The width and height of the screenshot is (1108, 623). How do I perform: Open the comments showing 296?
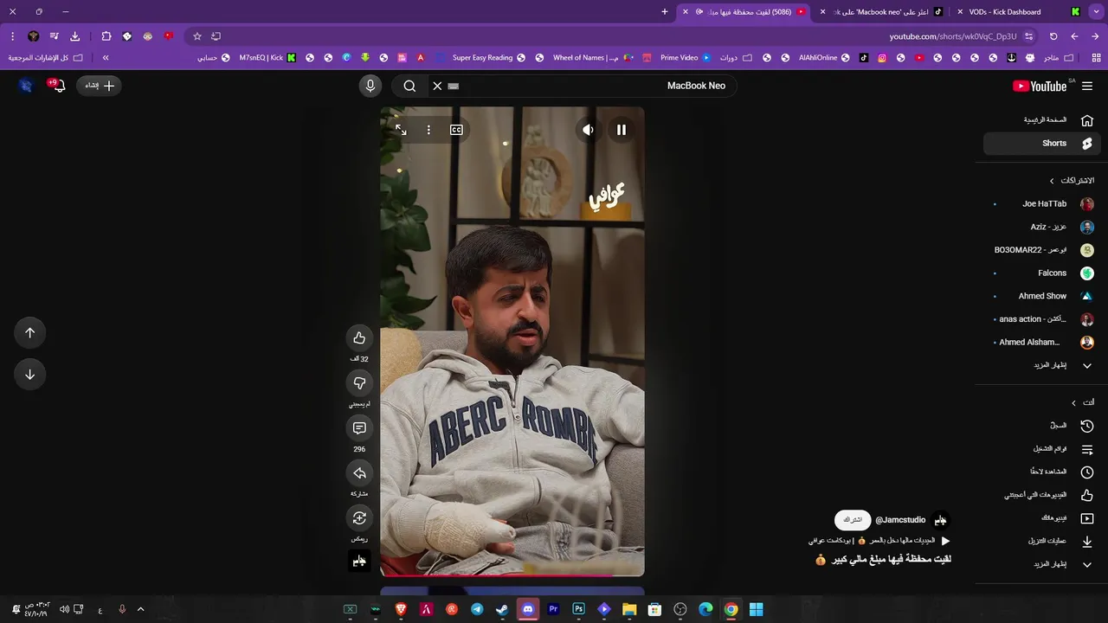(359, 427)
